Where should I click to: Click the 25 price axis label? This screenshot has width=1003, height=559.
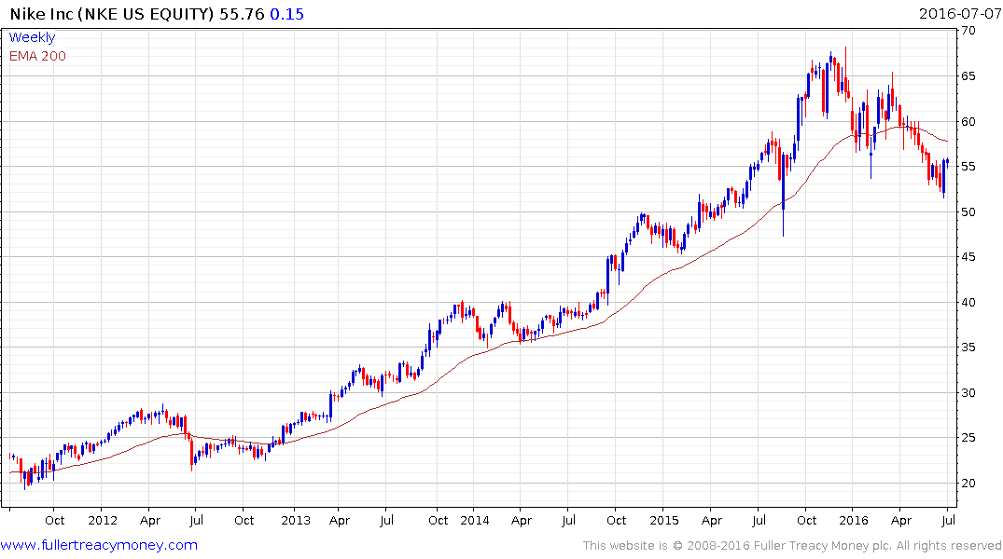tap(968, 438)
